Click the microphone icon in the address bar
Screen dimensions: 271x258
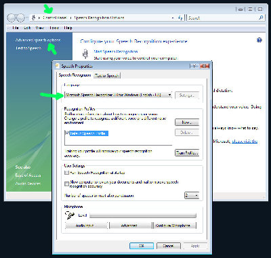[x=34, y=18]
